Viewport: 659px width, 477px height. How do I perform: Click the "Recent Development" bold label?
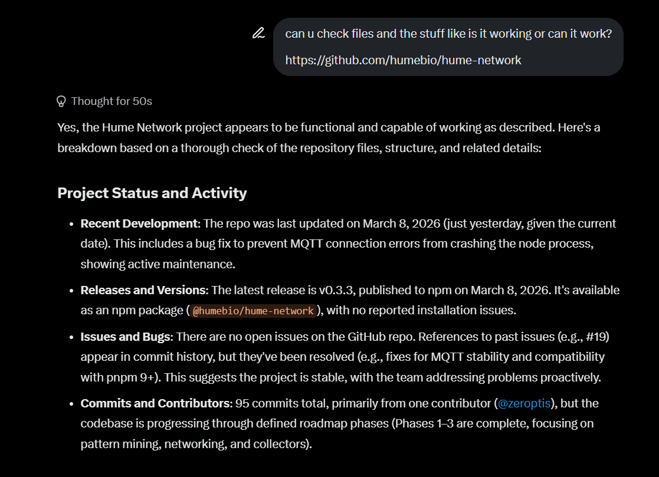(139, 224)
